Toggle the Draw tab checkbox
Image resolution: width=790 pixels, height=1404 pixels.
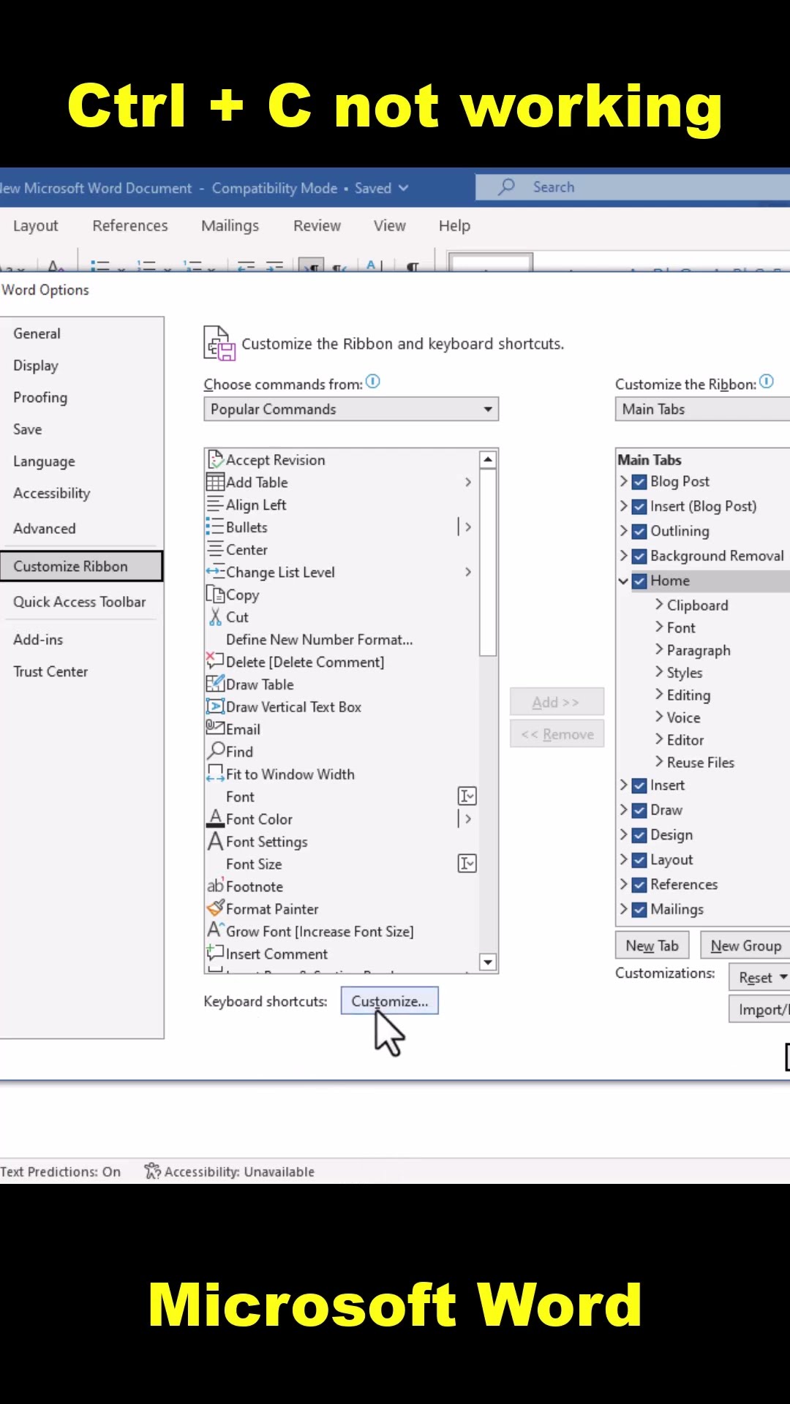[639, 810]
